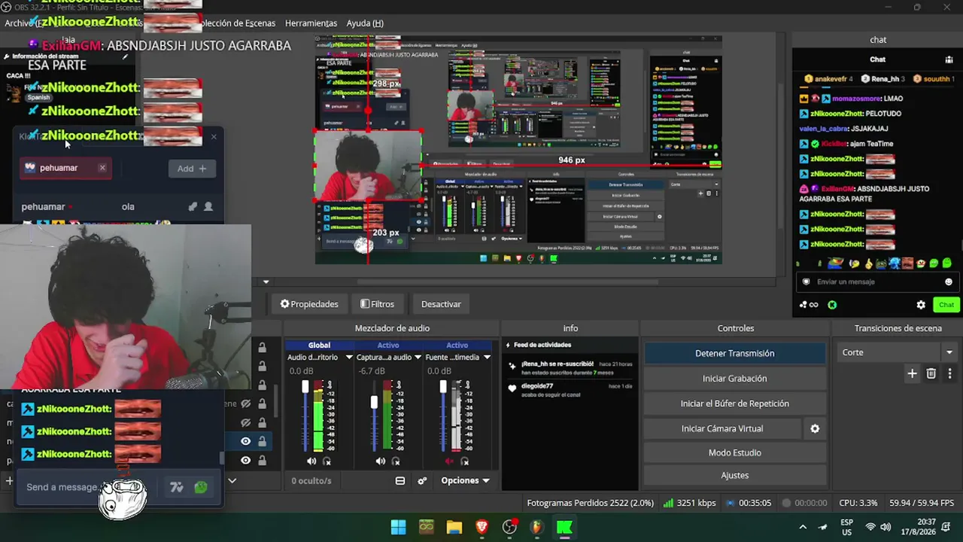The height and width of the screenshot is (542, 963).
Task: Open Kick app on taskbar
Action: (564, 527)
